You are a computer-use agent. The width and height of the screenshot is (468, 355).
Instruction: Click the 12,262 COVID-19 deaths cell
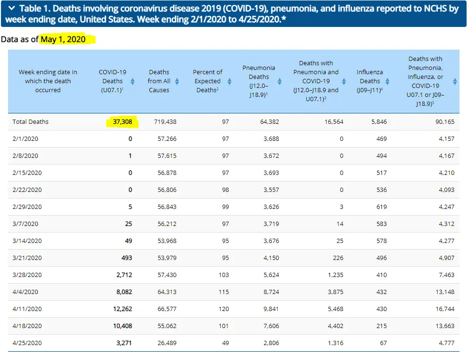122,309
